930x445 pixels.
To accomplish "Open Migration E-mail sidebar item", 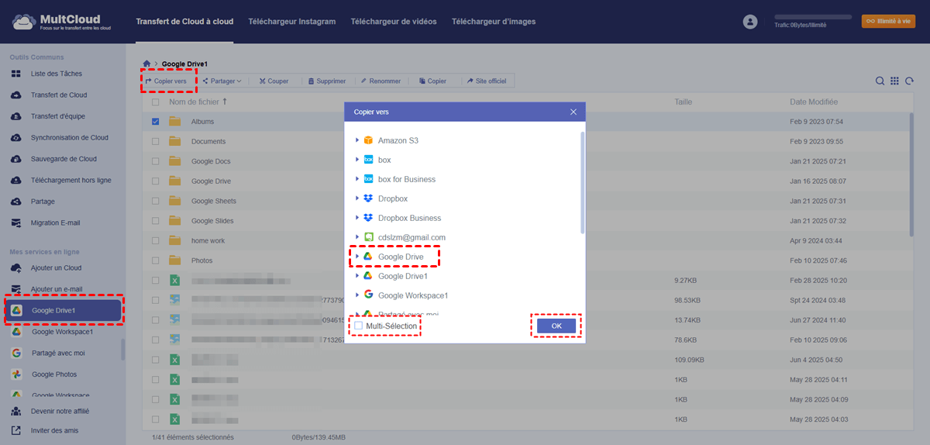I will [x=55, y=222].
